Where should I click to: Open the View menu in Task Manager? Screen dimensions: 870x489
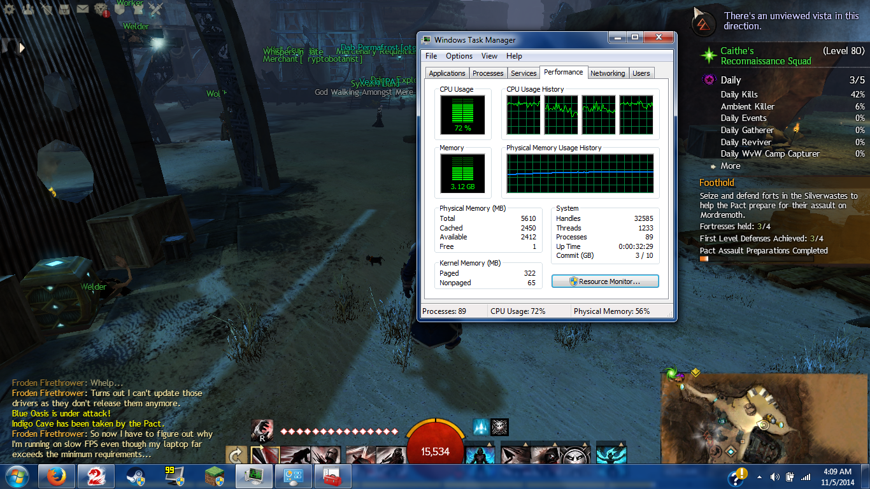click(x=489, y=56)
